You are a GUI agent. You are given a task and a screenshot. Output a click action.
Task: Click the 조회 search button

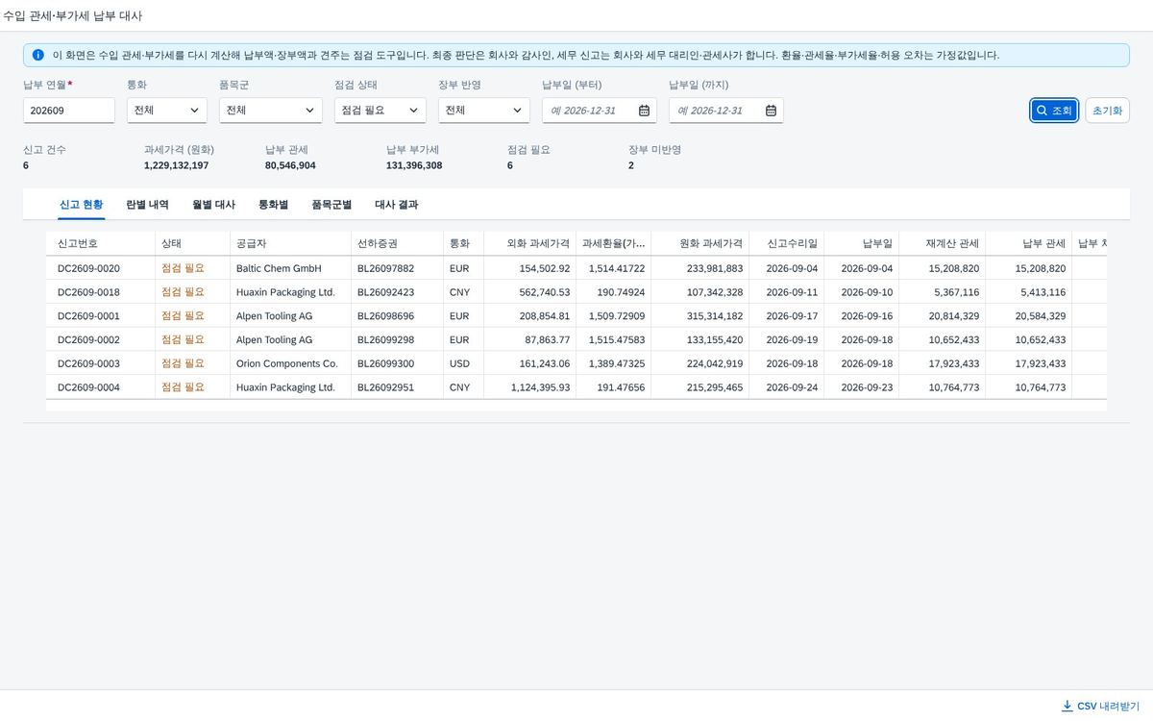click(x=1054, y=111)
